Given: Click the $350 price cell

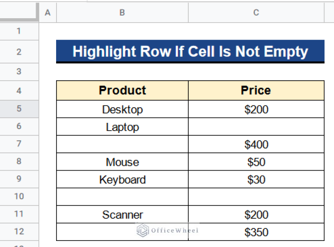Looking at the screenshot, I should (x=256, y=232).
